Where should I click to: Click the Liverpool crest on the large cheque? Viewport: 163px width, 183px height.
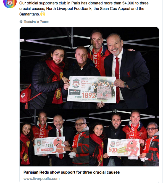(x=76, y=83)
